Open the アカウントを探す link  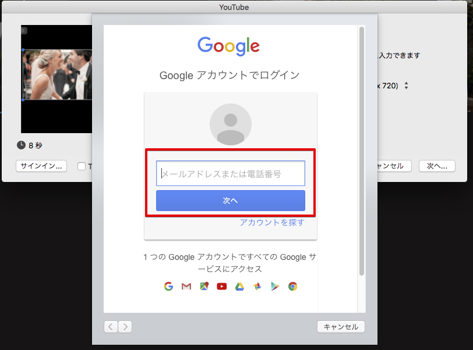[x=271, y=222]
